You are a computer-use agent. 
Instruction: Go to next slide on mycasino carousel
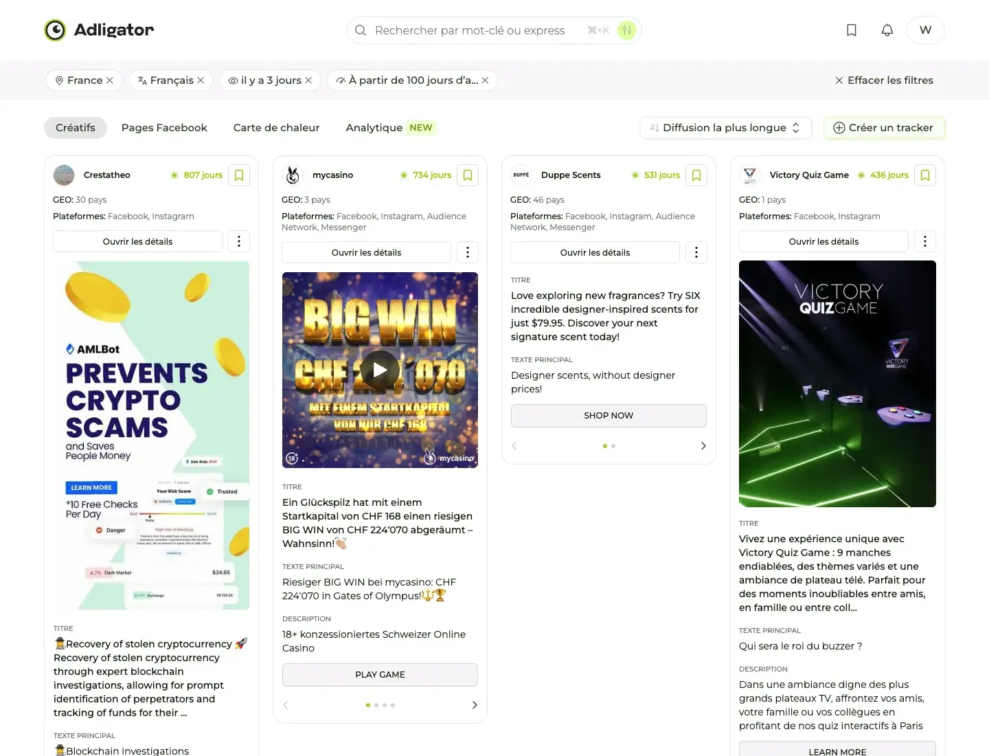[x=475, y=705]
